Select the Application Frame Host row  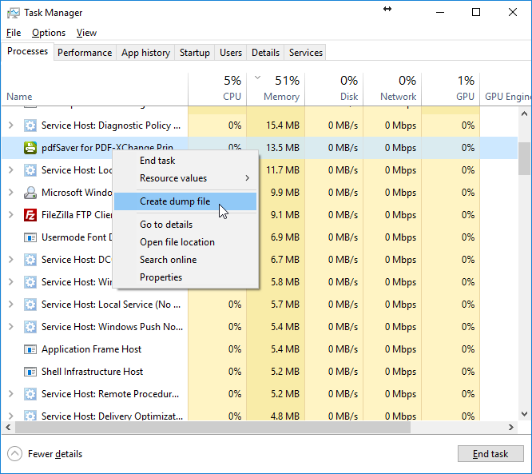[260, 349]
